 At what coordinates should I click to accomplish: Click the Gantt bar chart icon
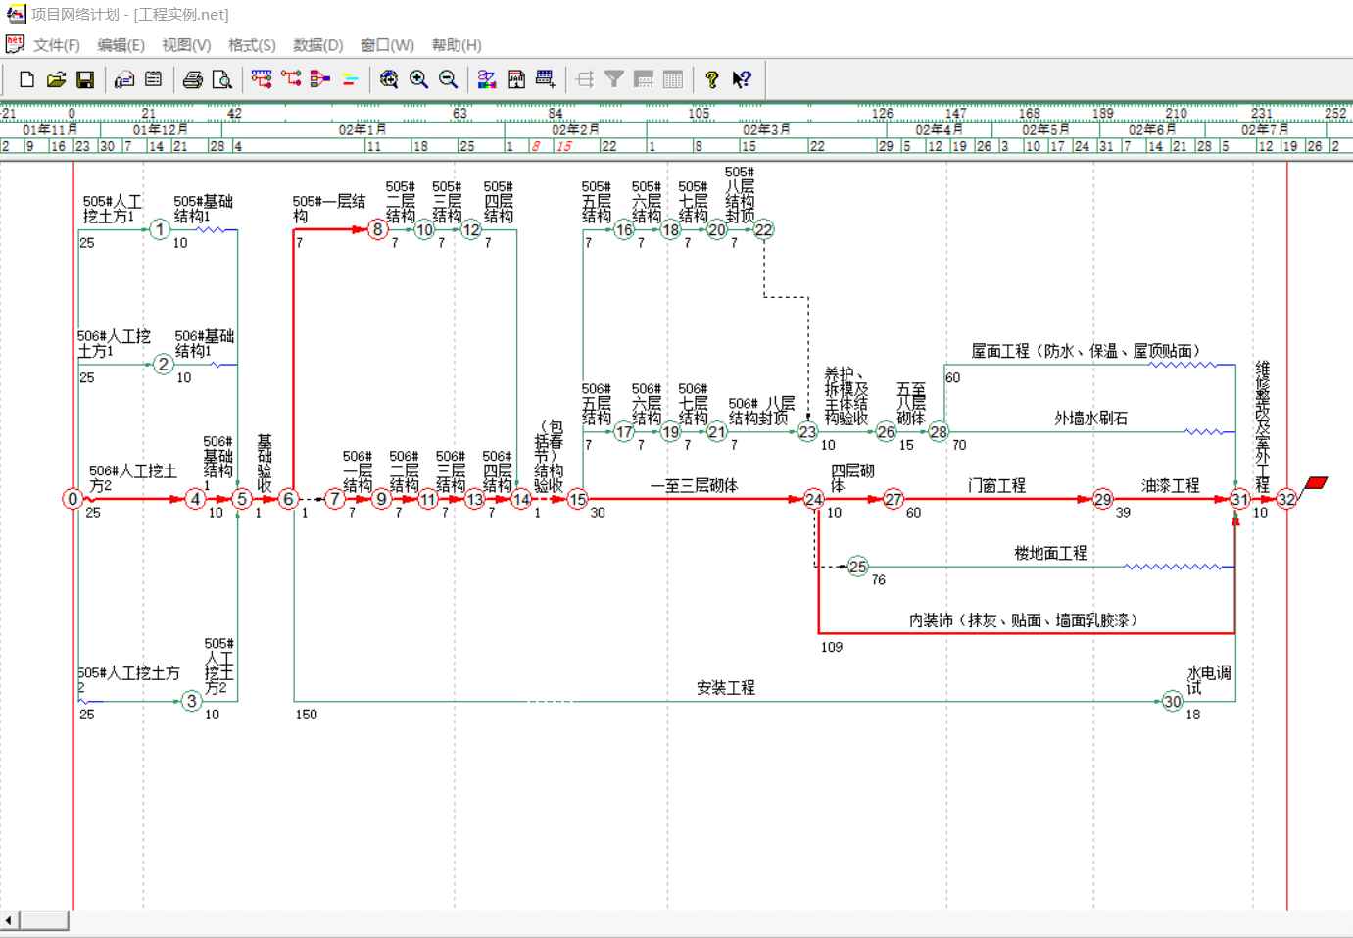[x=350, y=79]
